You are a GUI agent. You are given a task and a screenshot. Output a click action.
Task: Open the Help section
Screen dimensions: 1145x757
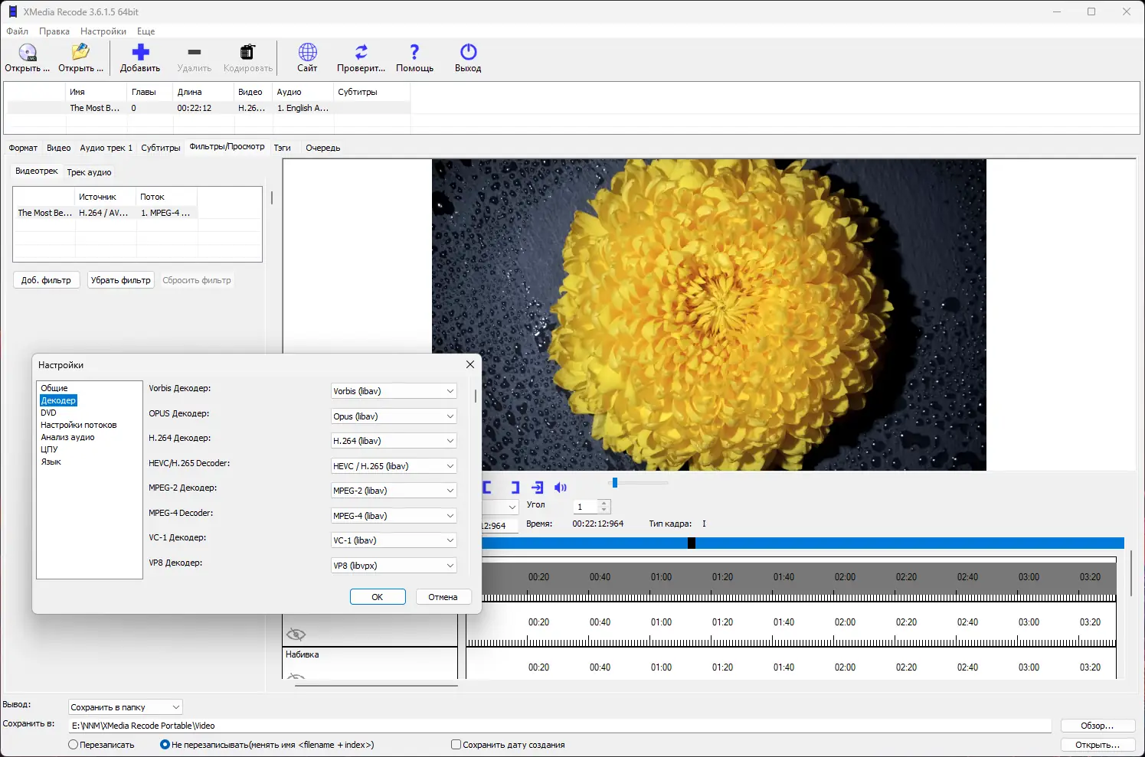[414, 57]
